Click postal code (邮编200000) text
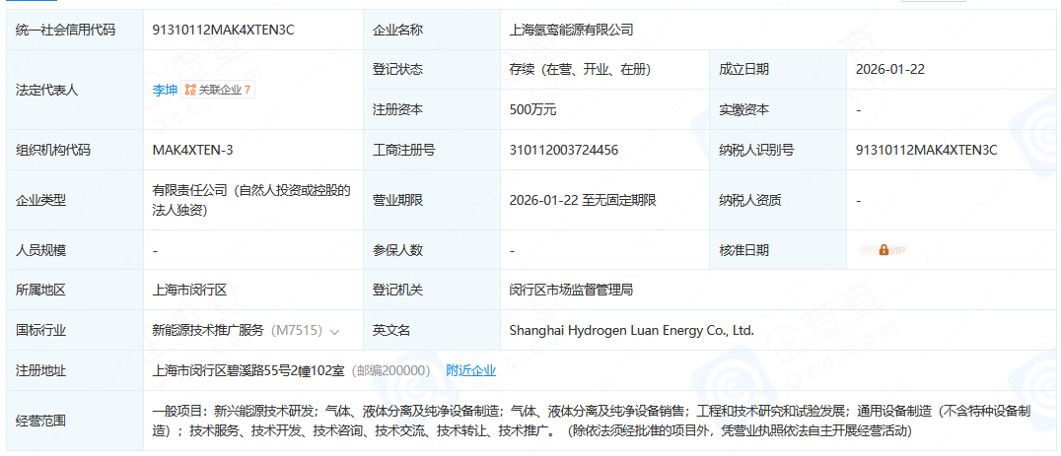The height and width of the screenshot is (456, 1061). [x=391, y=371]
